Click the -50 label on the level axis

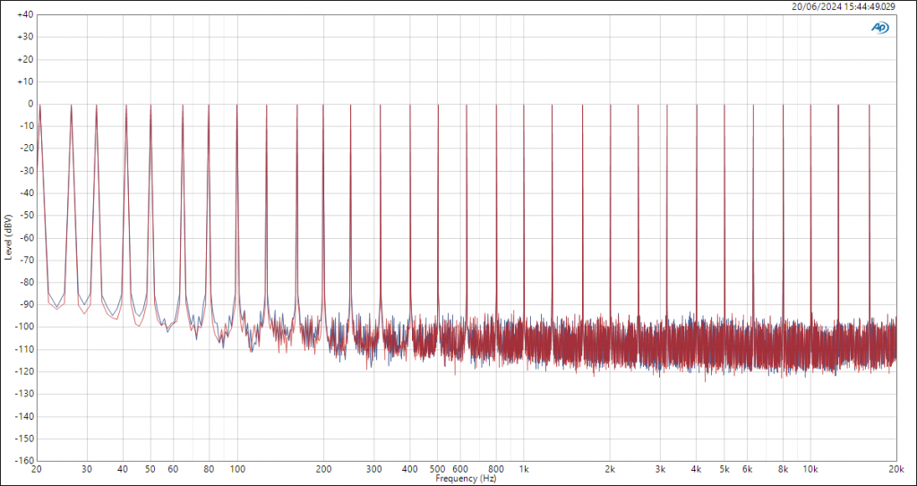(25, 216)
